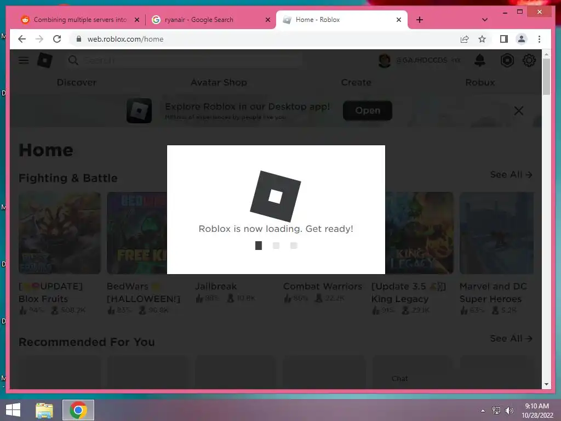Open the Chat panel

399,378
